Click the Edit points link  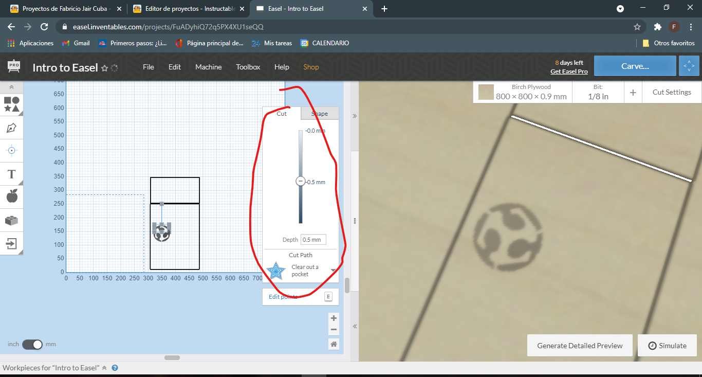click(x=283, y=297)
